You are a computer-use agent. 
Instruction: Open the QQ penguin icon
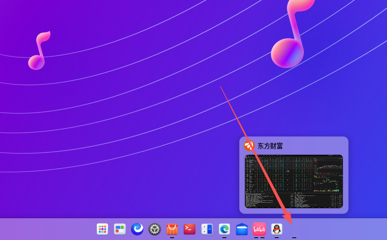pos(277,229)
